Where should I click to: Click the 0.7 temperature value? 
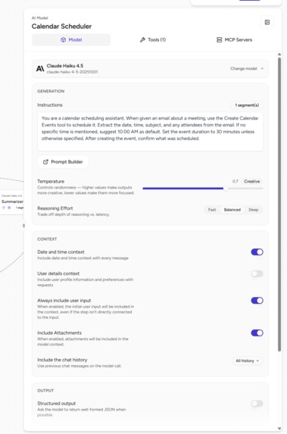[x=236, y=181]
